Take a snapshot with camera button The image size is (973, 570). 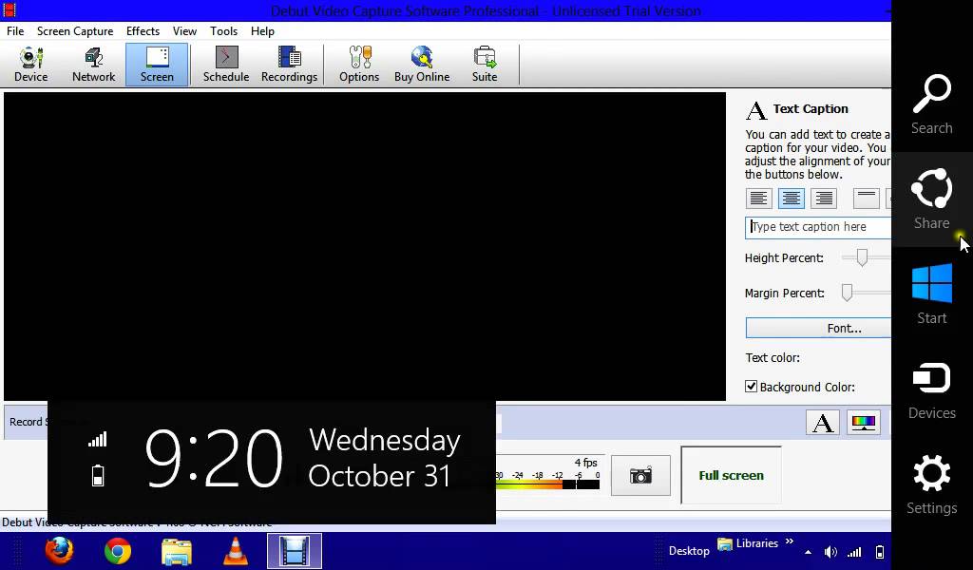click(x=641, y=476)
